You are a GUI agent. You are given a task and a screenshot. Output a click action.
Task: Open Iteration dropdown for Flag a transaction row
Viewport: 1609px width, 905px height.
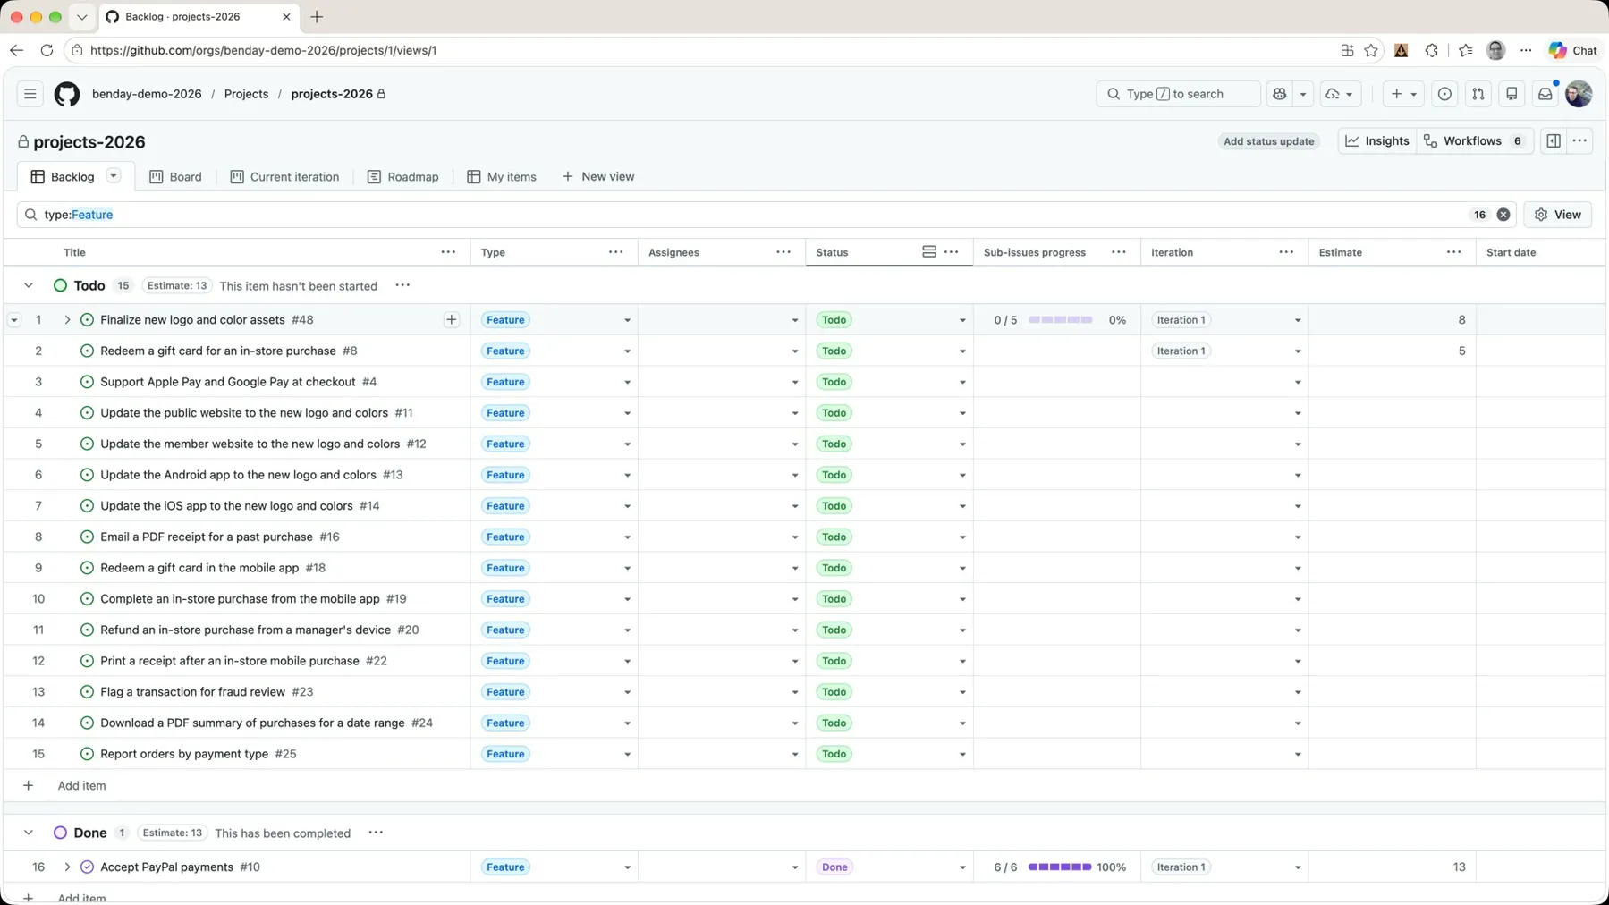[1298, 692]
